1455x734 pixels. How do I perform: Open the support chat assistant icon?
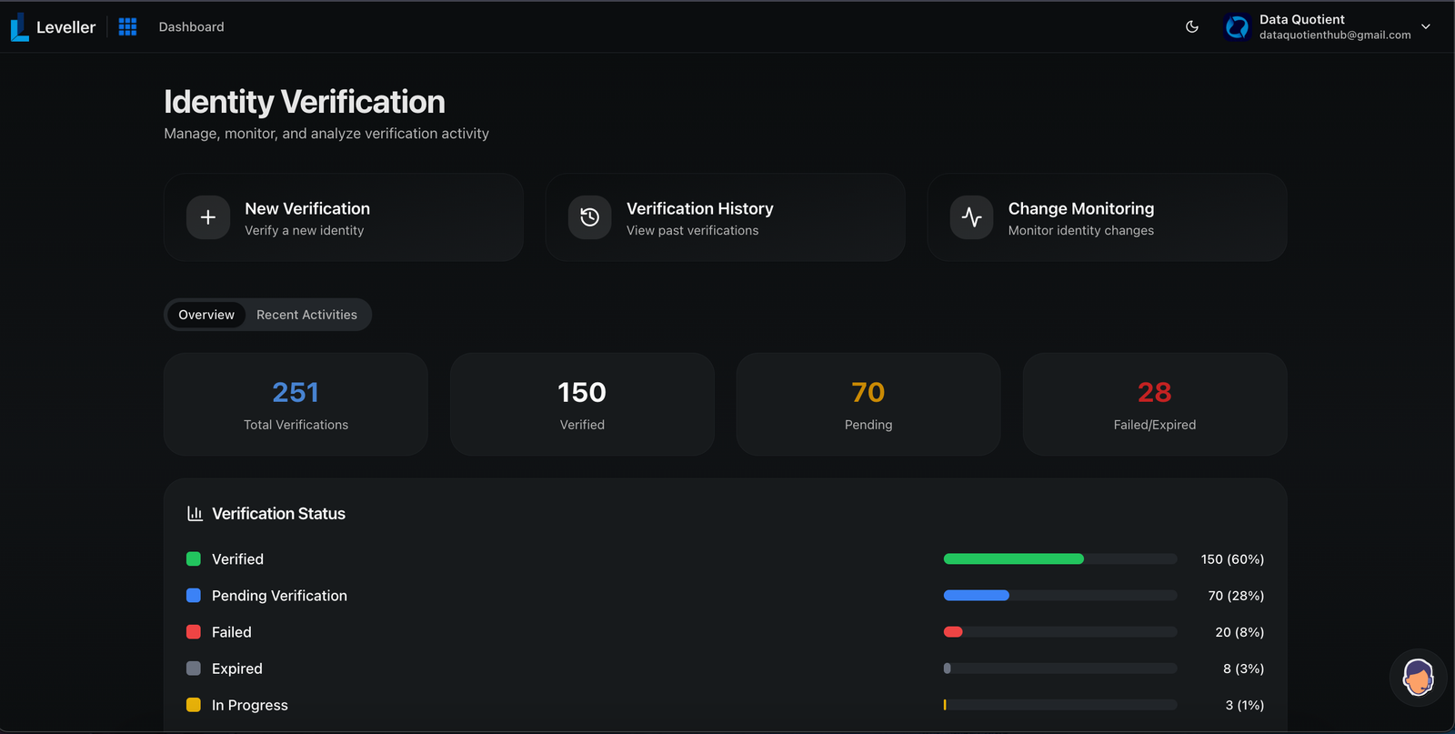coord(1418,678)
